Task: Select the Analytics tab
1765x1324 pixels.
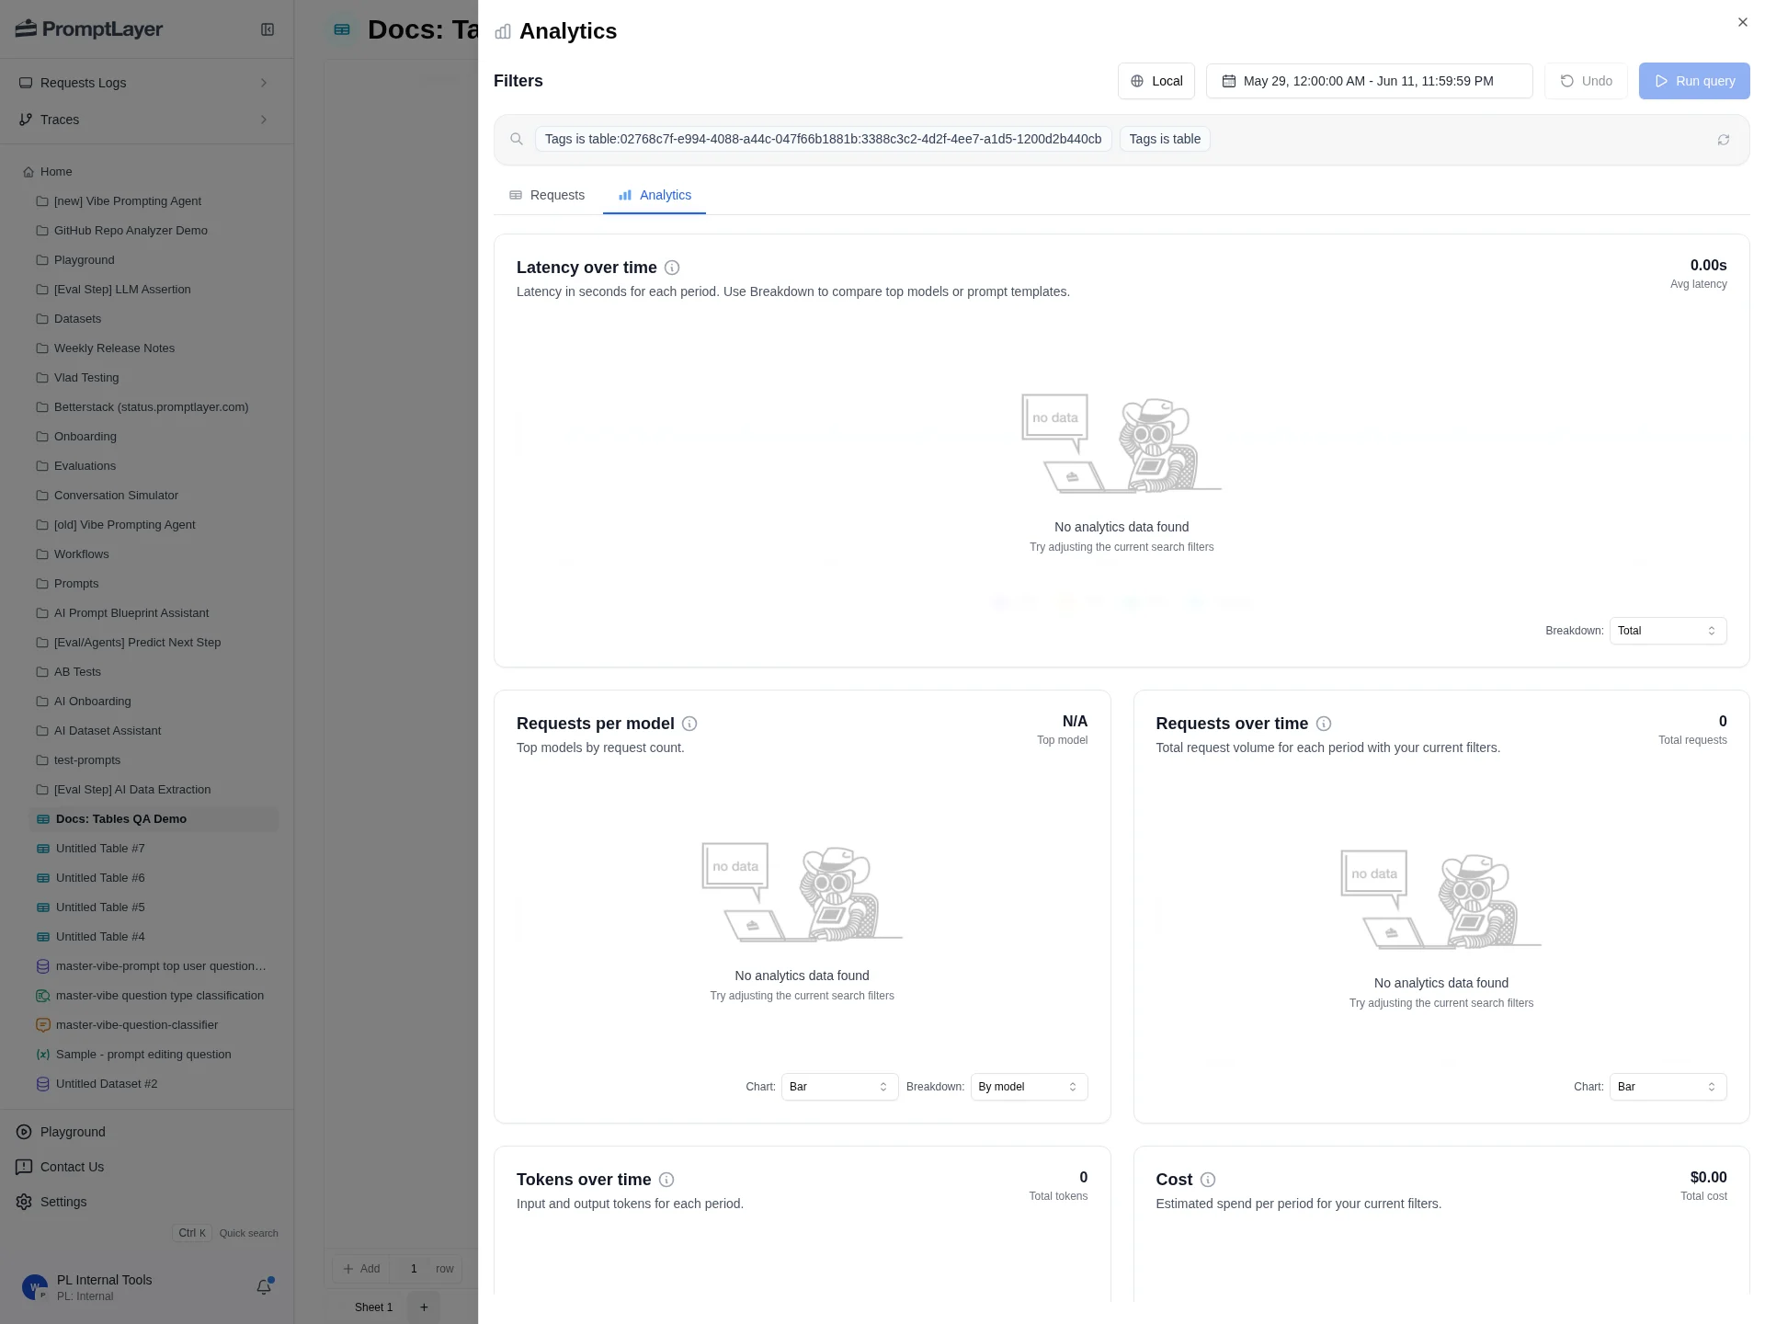Action: (x=655, y=195)
